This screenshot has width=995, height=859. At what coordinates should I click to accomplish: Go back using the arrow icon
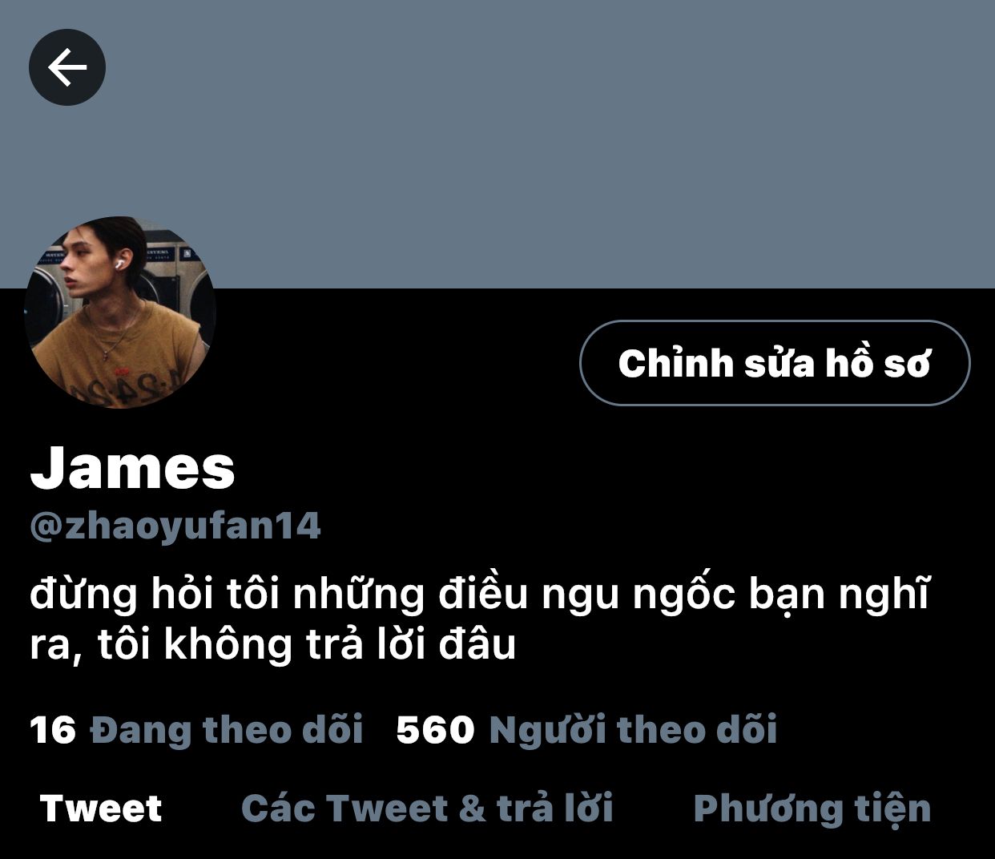[67, 67]
